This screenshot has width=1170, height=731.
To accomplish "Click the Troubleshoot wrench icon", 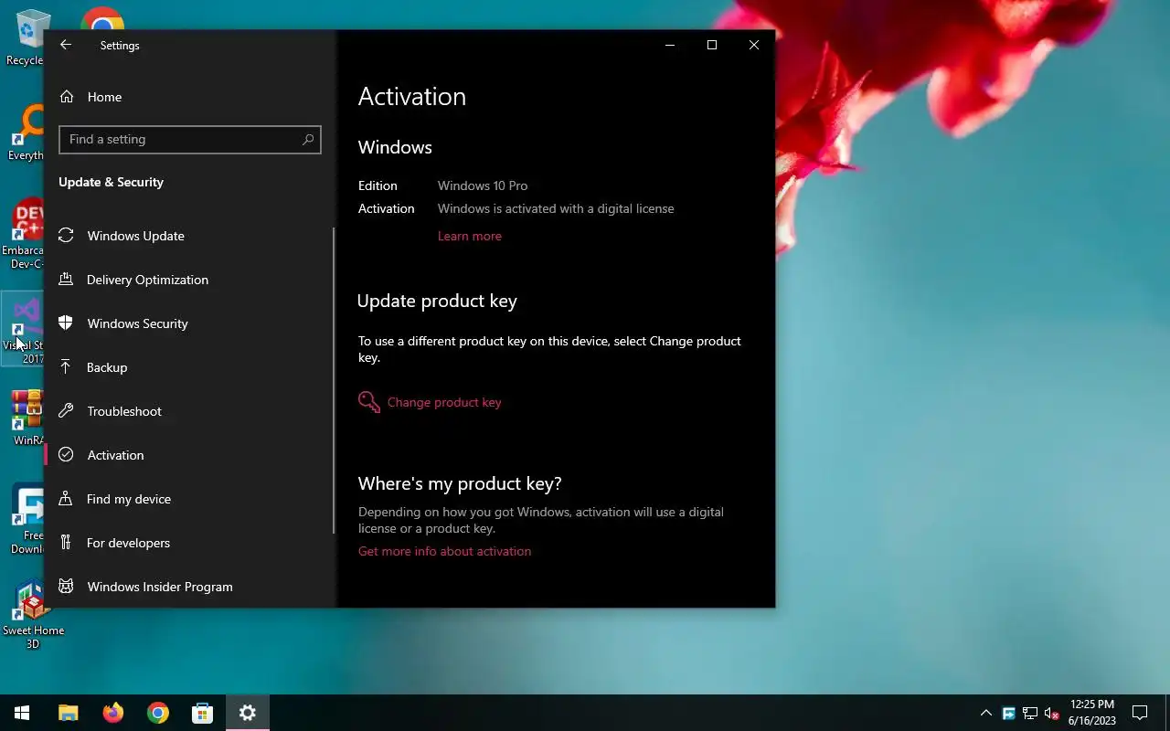I will point(66,411).
